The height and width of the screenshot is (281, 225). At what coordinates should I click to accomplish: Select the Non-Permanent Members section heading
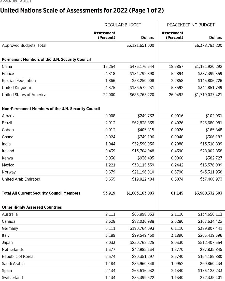click(51, 109)
